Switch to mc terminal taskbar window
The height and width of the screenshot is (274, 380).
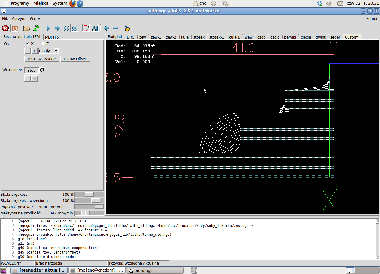click(x=97, y=270)
